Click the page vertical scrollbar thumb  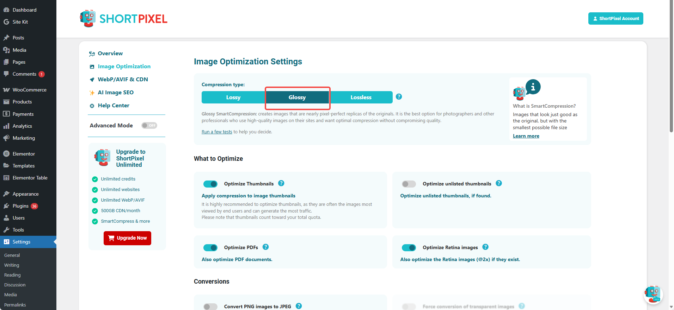click(671, 67)
